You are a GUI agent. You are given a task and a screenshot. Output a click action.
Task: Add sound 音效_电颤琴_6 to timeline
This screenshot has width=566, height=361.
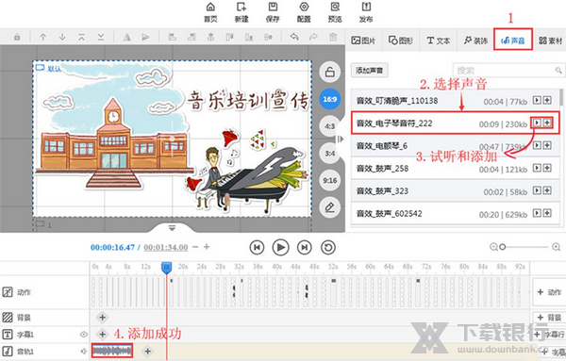pyautogui.click(x=547, y=145)
